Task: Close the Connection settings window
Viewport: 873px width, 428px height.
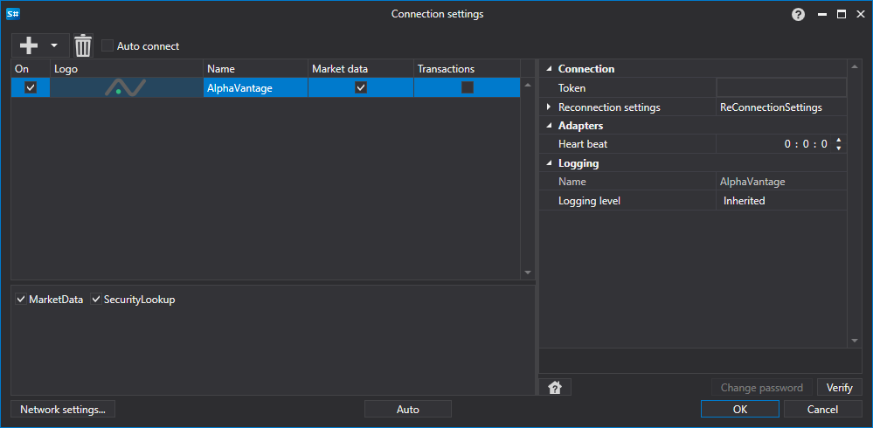Action: click(x=860, y=15)
